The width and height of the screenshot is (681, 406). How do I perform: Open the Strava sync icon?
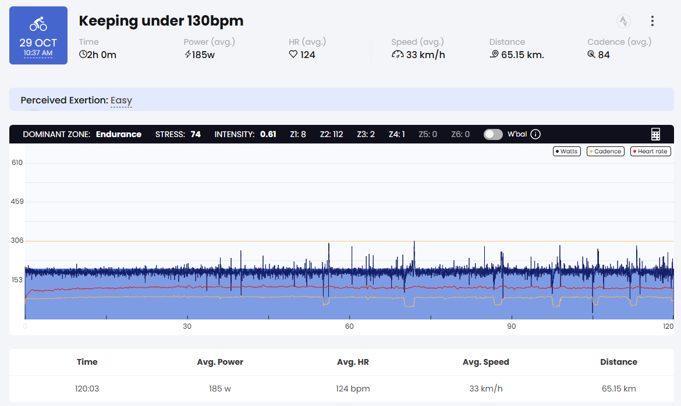click(624, 21)
